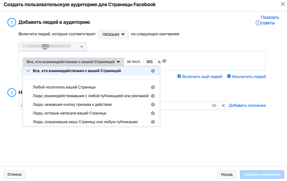The height and width of the screenshot is (181, 287).
Task: Click info icon for 'Люди, сохранившие вашу Страницу'
Action: coord(153,122)
